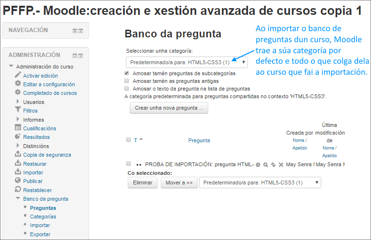The width and height of the screenshot is (371, 240).
Task: Dock the Navegación block
Action: (x=81, y=31)
